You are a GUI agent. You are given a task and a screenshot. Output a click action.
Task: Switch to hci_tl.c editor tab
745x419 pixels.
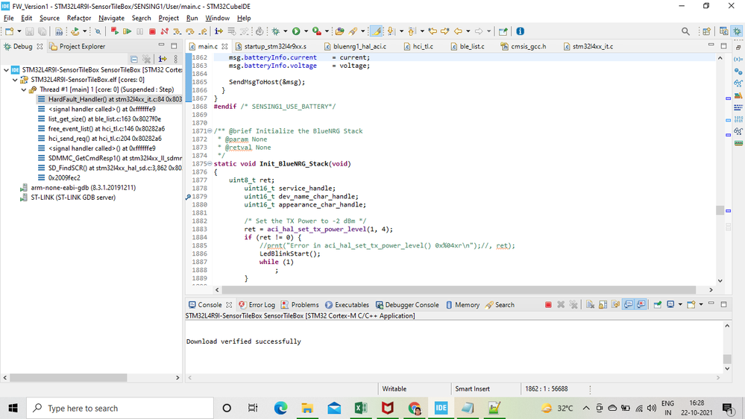coord(418,46)
